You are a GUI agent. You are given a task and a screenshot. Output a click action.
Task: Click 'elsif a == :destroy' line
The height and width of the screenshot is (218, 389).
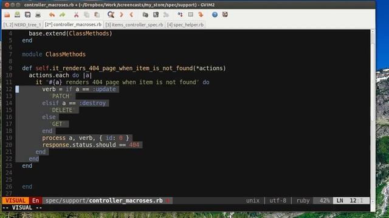[x=74, y=103]
